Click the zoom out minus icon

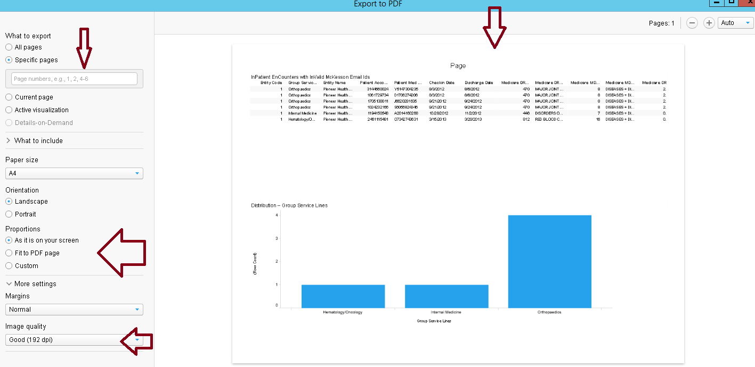pyautogui.click(x=692, y=23)
